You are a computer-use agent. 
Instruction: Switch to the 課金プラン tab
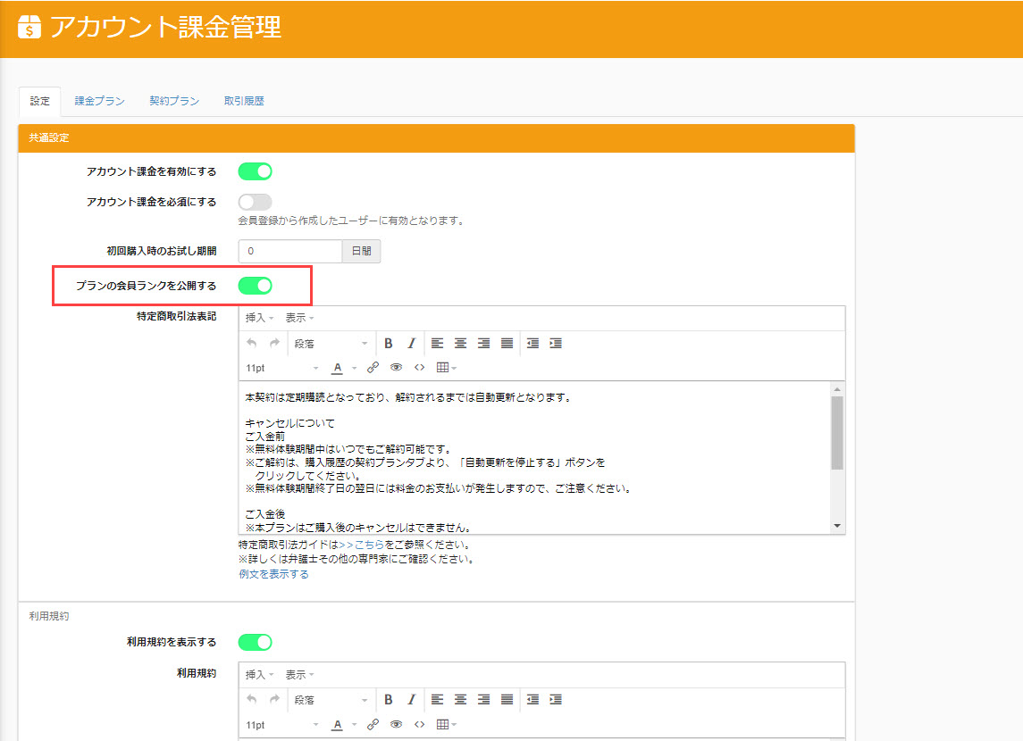click(99, 102)
